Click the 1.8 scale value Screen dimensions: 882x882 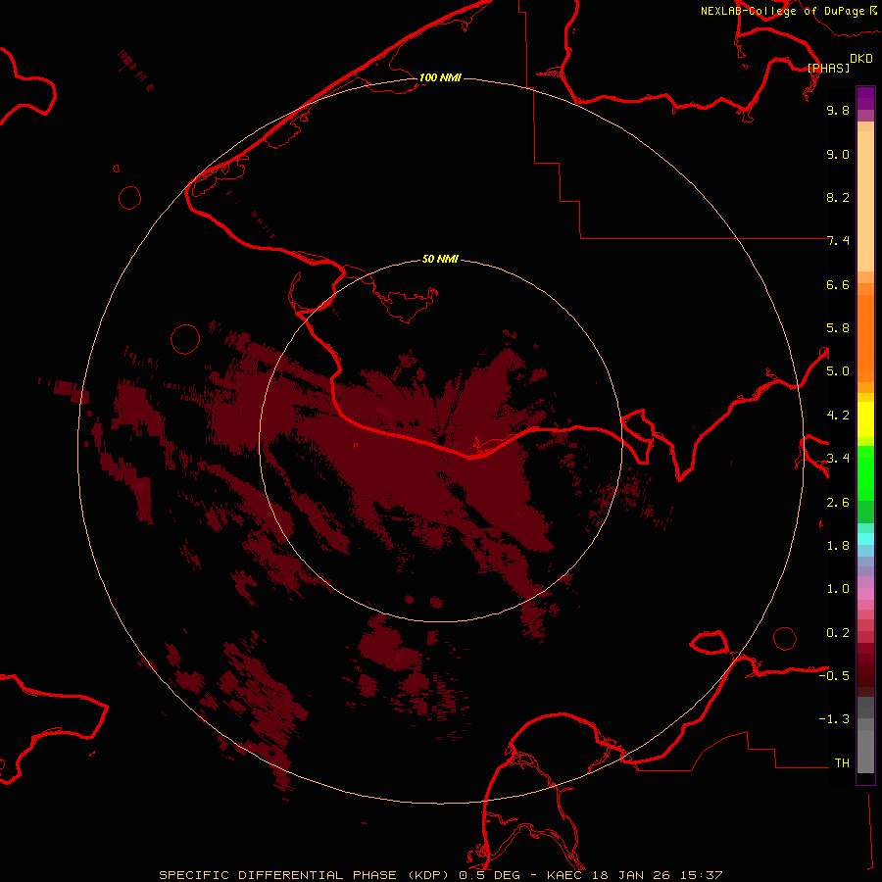click(838, 546)
